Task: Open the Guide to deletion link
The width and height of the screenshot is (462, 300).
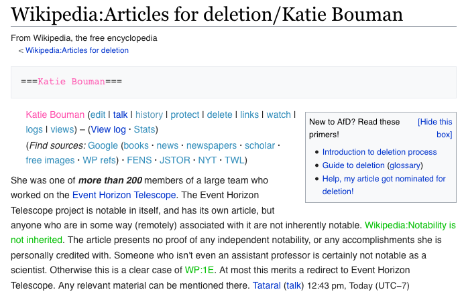Action: (x=353, y=165)
